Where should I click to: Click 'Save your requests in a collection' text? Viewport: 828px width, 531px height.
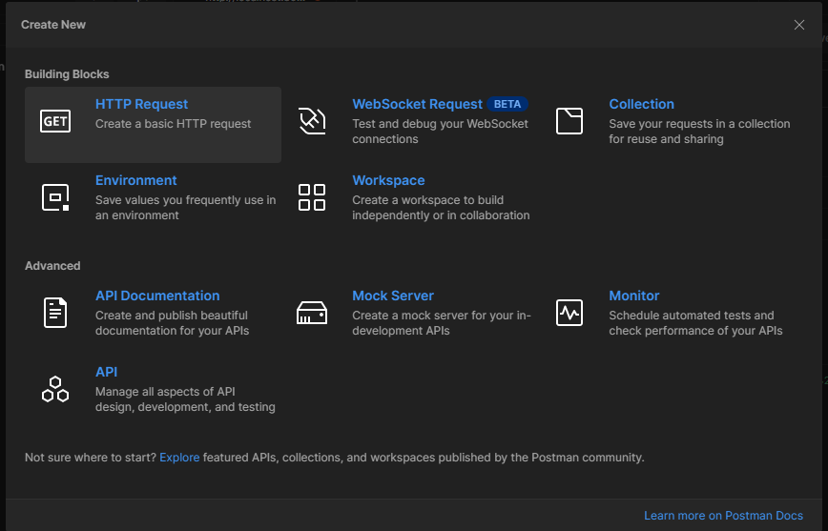tap(699, 132)
